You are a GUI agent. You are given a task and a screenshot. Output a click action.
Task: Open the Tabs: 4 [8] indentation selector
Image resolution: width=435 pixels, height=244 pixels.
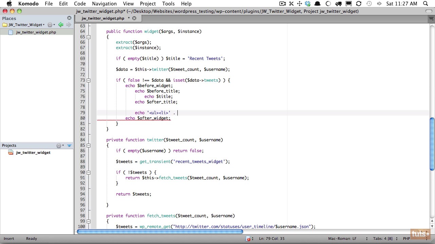[383, 239]
